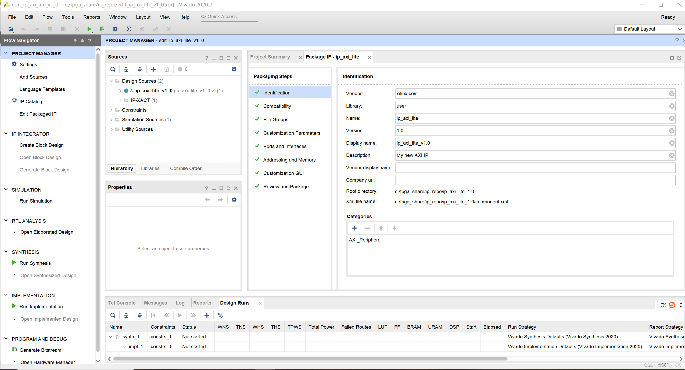Expand Simulation Sources folder
Image resolution: width=685 pixels, height=370 pixels.
coord(111,120)
